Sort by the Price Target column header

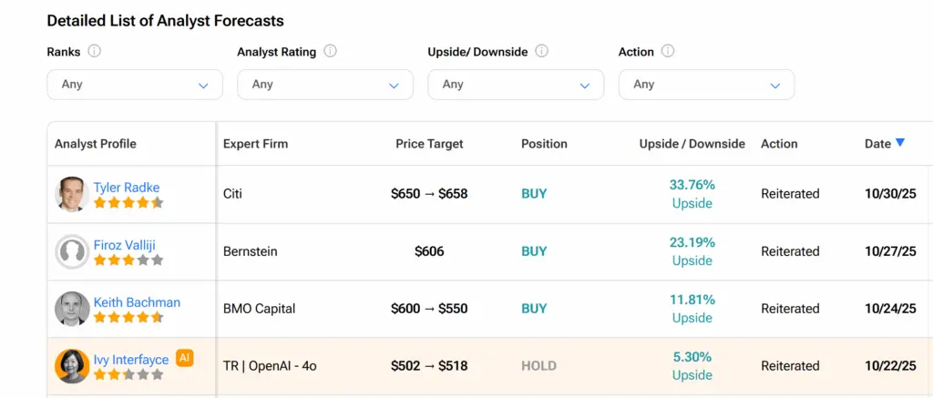click(429, 144)
